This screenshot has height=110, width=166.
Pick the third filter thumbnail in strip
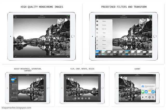point(110,53)
